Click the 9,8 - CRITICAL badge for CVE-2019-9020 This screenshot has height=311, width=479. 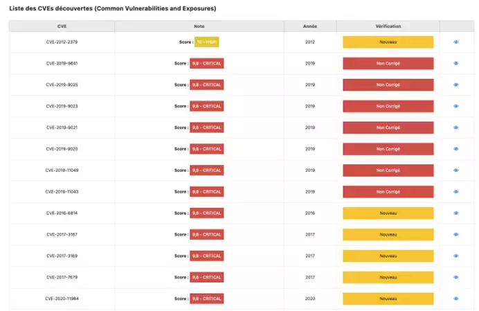click(x=206, y=149)
